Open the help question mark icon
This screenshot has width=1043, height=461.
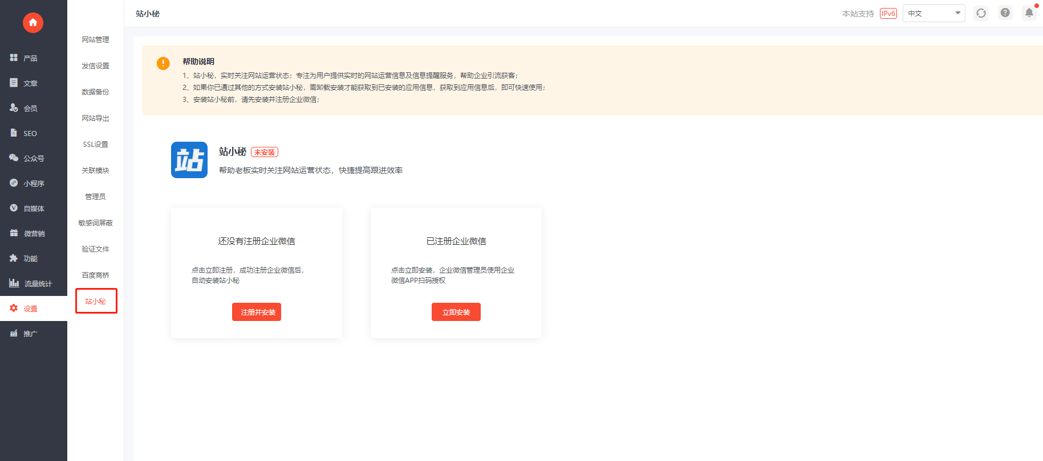(1005, 13)
